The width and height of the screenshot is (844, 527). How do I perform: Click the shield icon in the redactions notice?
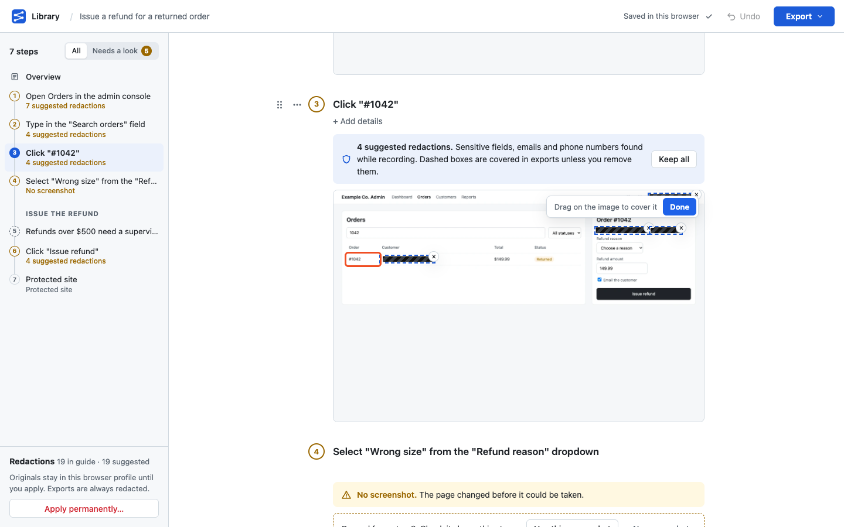point(346,159)
